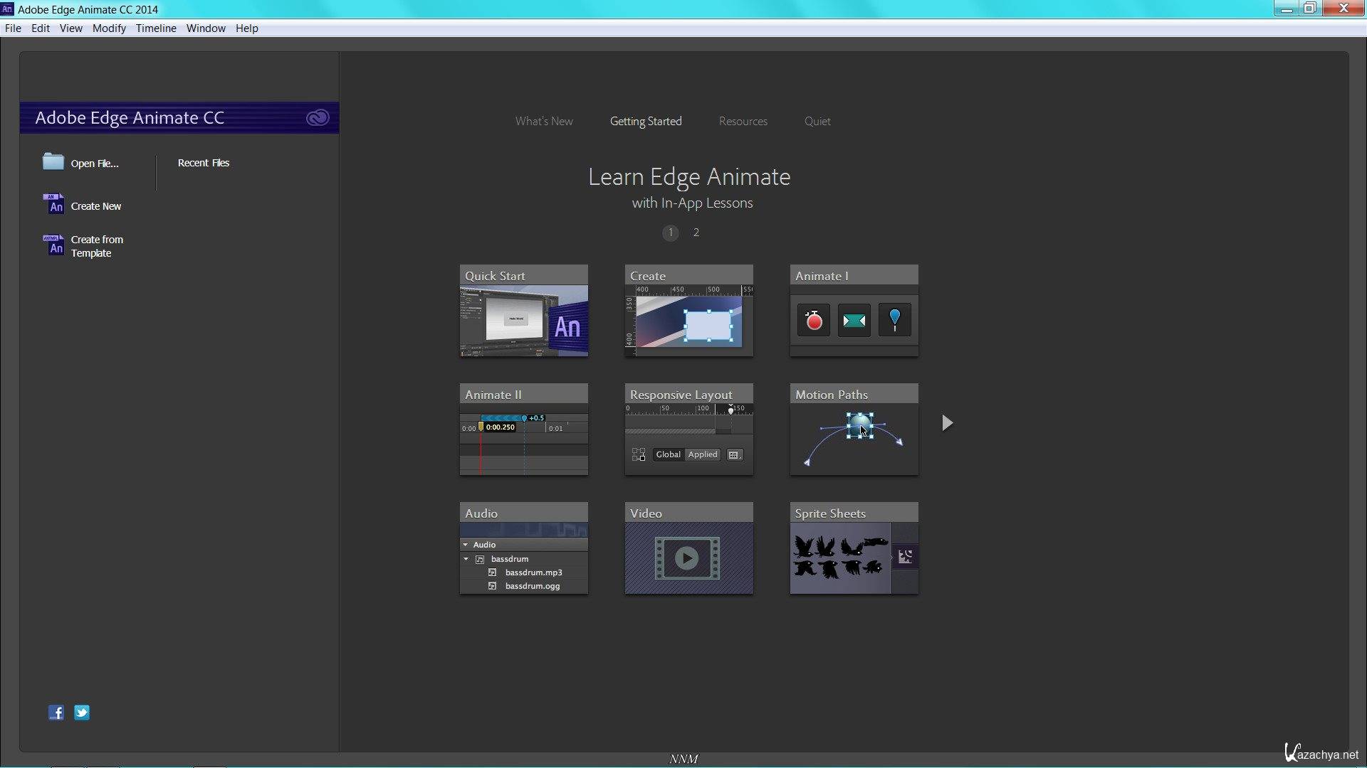Click the bassdrum folder icon in Audio lesson
Image resolution: width=1367 pixels, height=768 pixels.
click(480, 560)
